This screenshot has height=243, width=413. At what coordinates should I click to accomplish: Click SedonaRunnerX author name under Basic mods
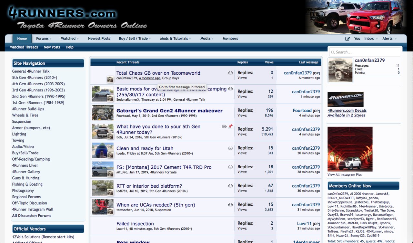click(128, 100)
